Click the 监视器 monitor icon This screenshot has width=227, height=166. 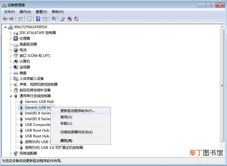pyautogui.click(x=16, y=67)
